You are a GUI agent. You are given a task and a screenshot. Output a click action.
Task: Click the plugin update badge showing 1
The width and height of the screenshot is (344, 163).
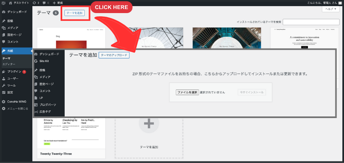[x=24, y=72]
